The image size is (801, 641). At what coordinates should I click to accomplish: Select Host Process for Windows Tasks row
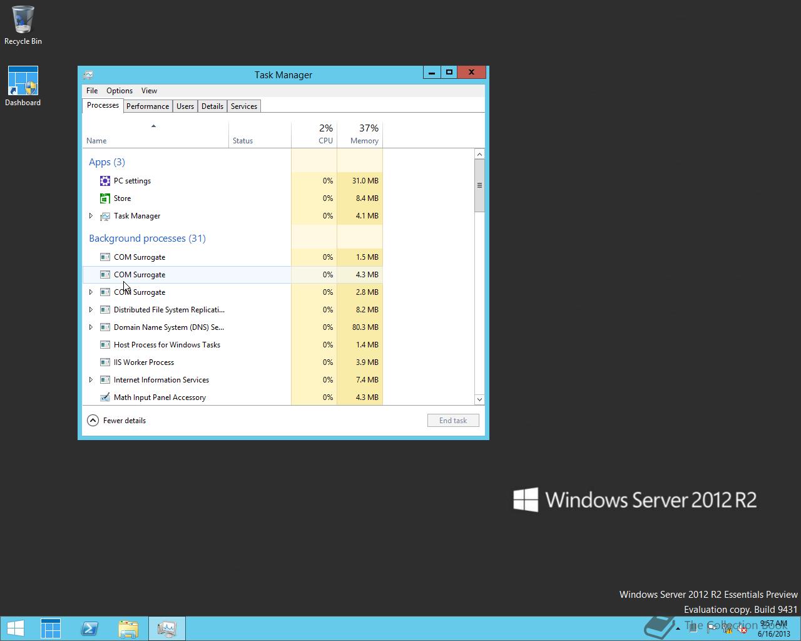click(x=233, y=345)
